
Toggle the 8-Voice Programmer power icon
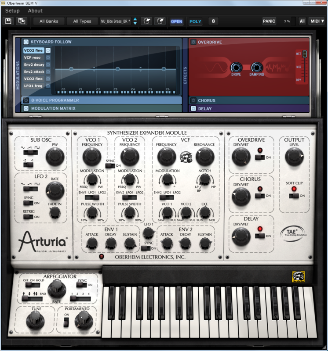pyautogui.click(x=26, y=100)
